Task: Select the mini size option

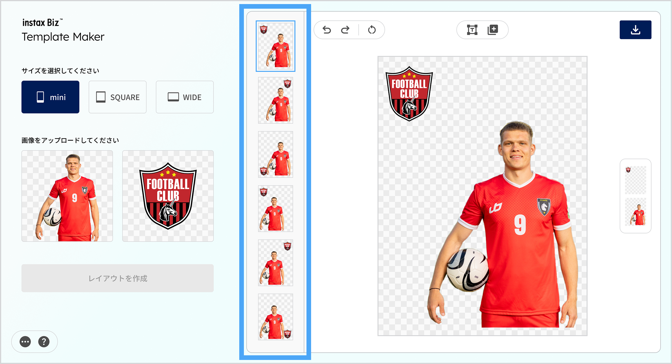Action: (50, 97)
